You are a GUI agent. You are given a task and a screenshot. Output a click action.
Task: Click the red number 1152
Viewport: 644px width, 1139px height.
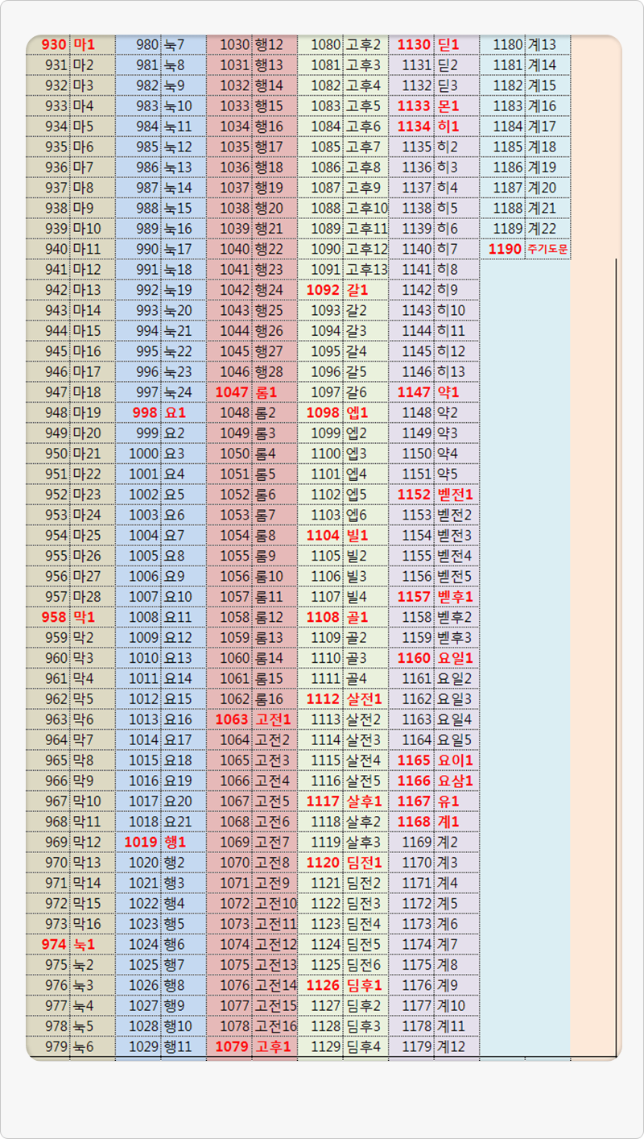(x=412, y=495)
